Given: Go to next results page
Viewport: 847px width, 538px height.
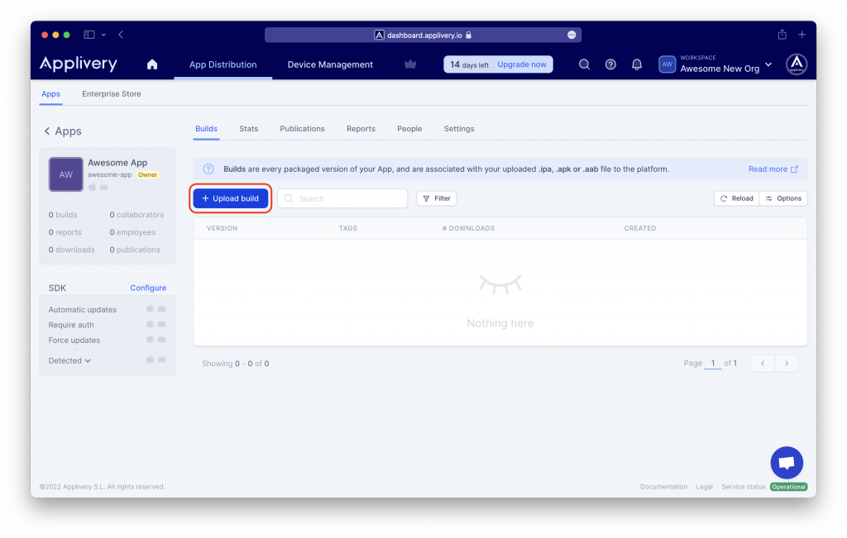Looking at the screenshot, I should tap(787, 364).
